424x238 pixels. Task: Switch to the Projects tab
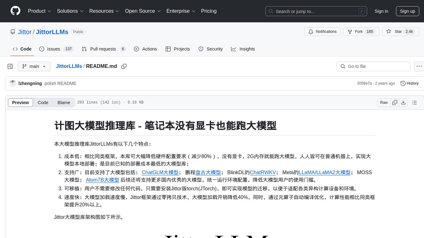(178, 49)
